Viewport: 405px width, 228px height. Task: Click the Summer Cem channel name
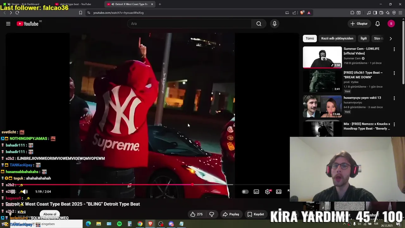[x=352, y=59]
